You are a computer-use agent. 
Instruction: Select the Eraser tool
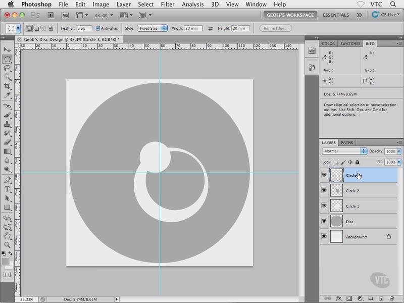coord(7,142)
